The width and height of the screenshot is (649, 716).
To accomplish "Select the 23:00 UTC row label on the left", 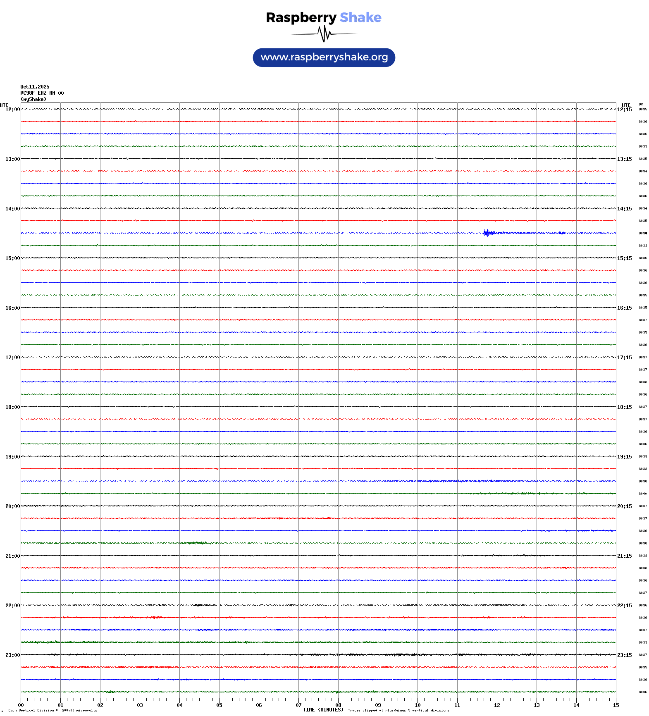I will 12,655.
